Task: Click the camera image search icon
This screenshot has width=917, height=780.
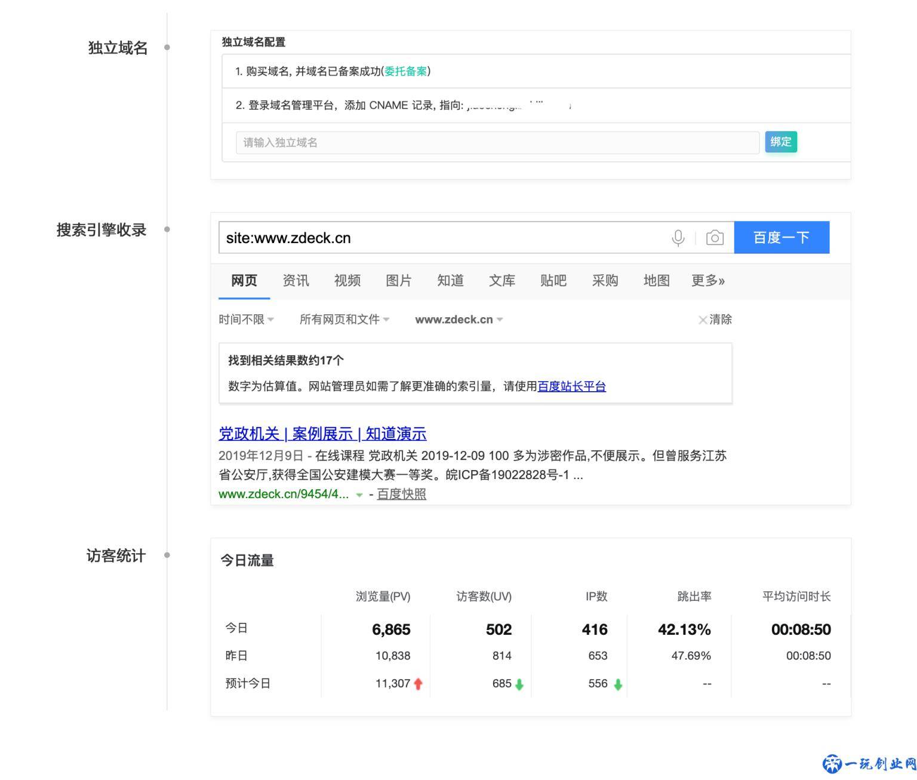Action: pos(715,238)
